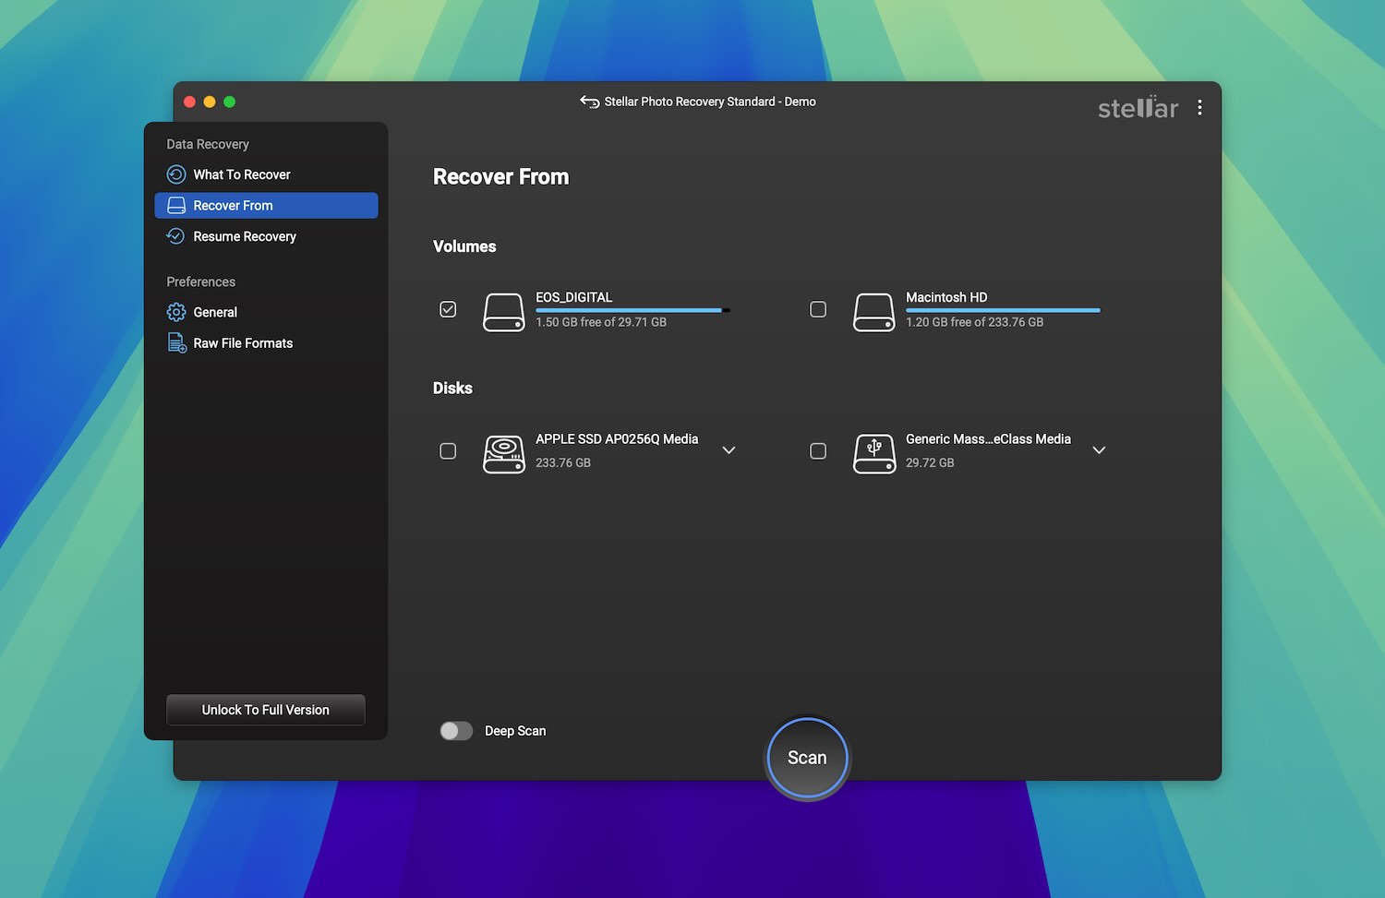Click the Raw File Formats document icon
The image size is (1385, 898).
(176, 343)
